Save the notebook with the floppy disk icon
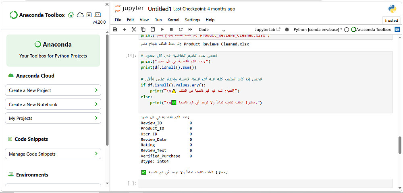 pyautogui.click(x=115, y=29)
